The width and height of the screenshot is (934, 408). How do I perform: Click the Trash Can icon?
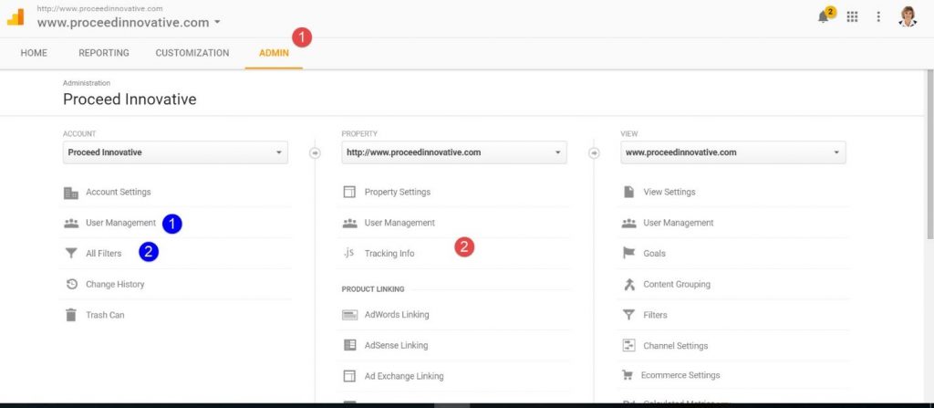[x=71, y=315]
